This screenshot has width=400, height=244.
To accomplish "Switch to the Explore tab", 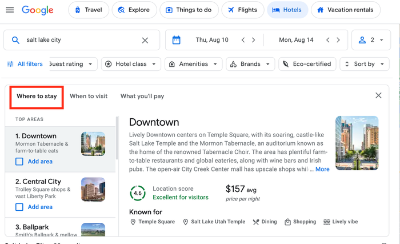I will coord(134,10).
